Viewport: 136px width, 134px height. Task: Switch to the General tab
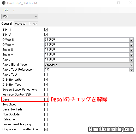point(7,24)
